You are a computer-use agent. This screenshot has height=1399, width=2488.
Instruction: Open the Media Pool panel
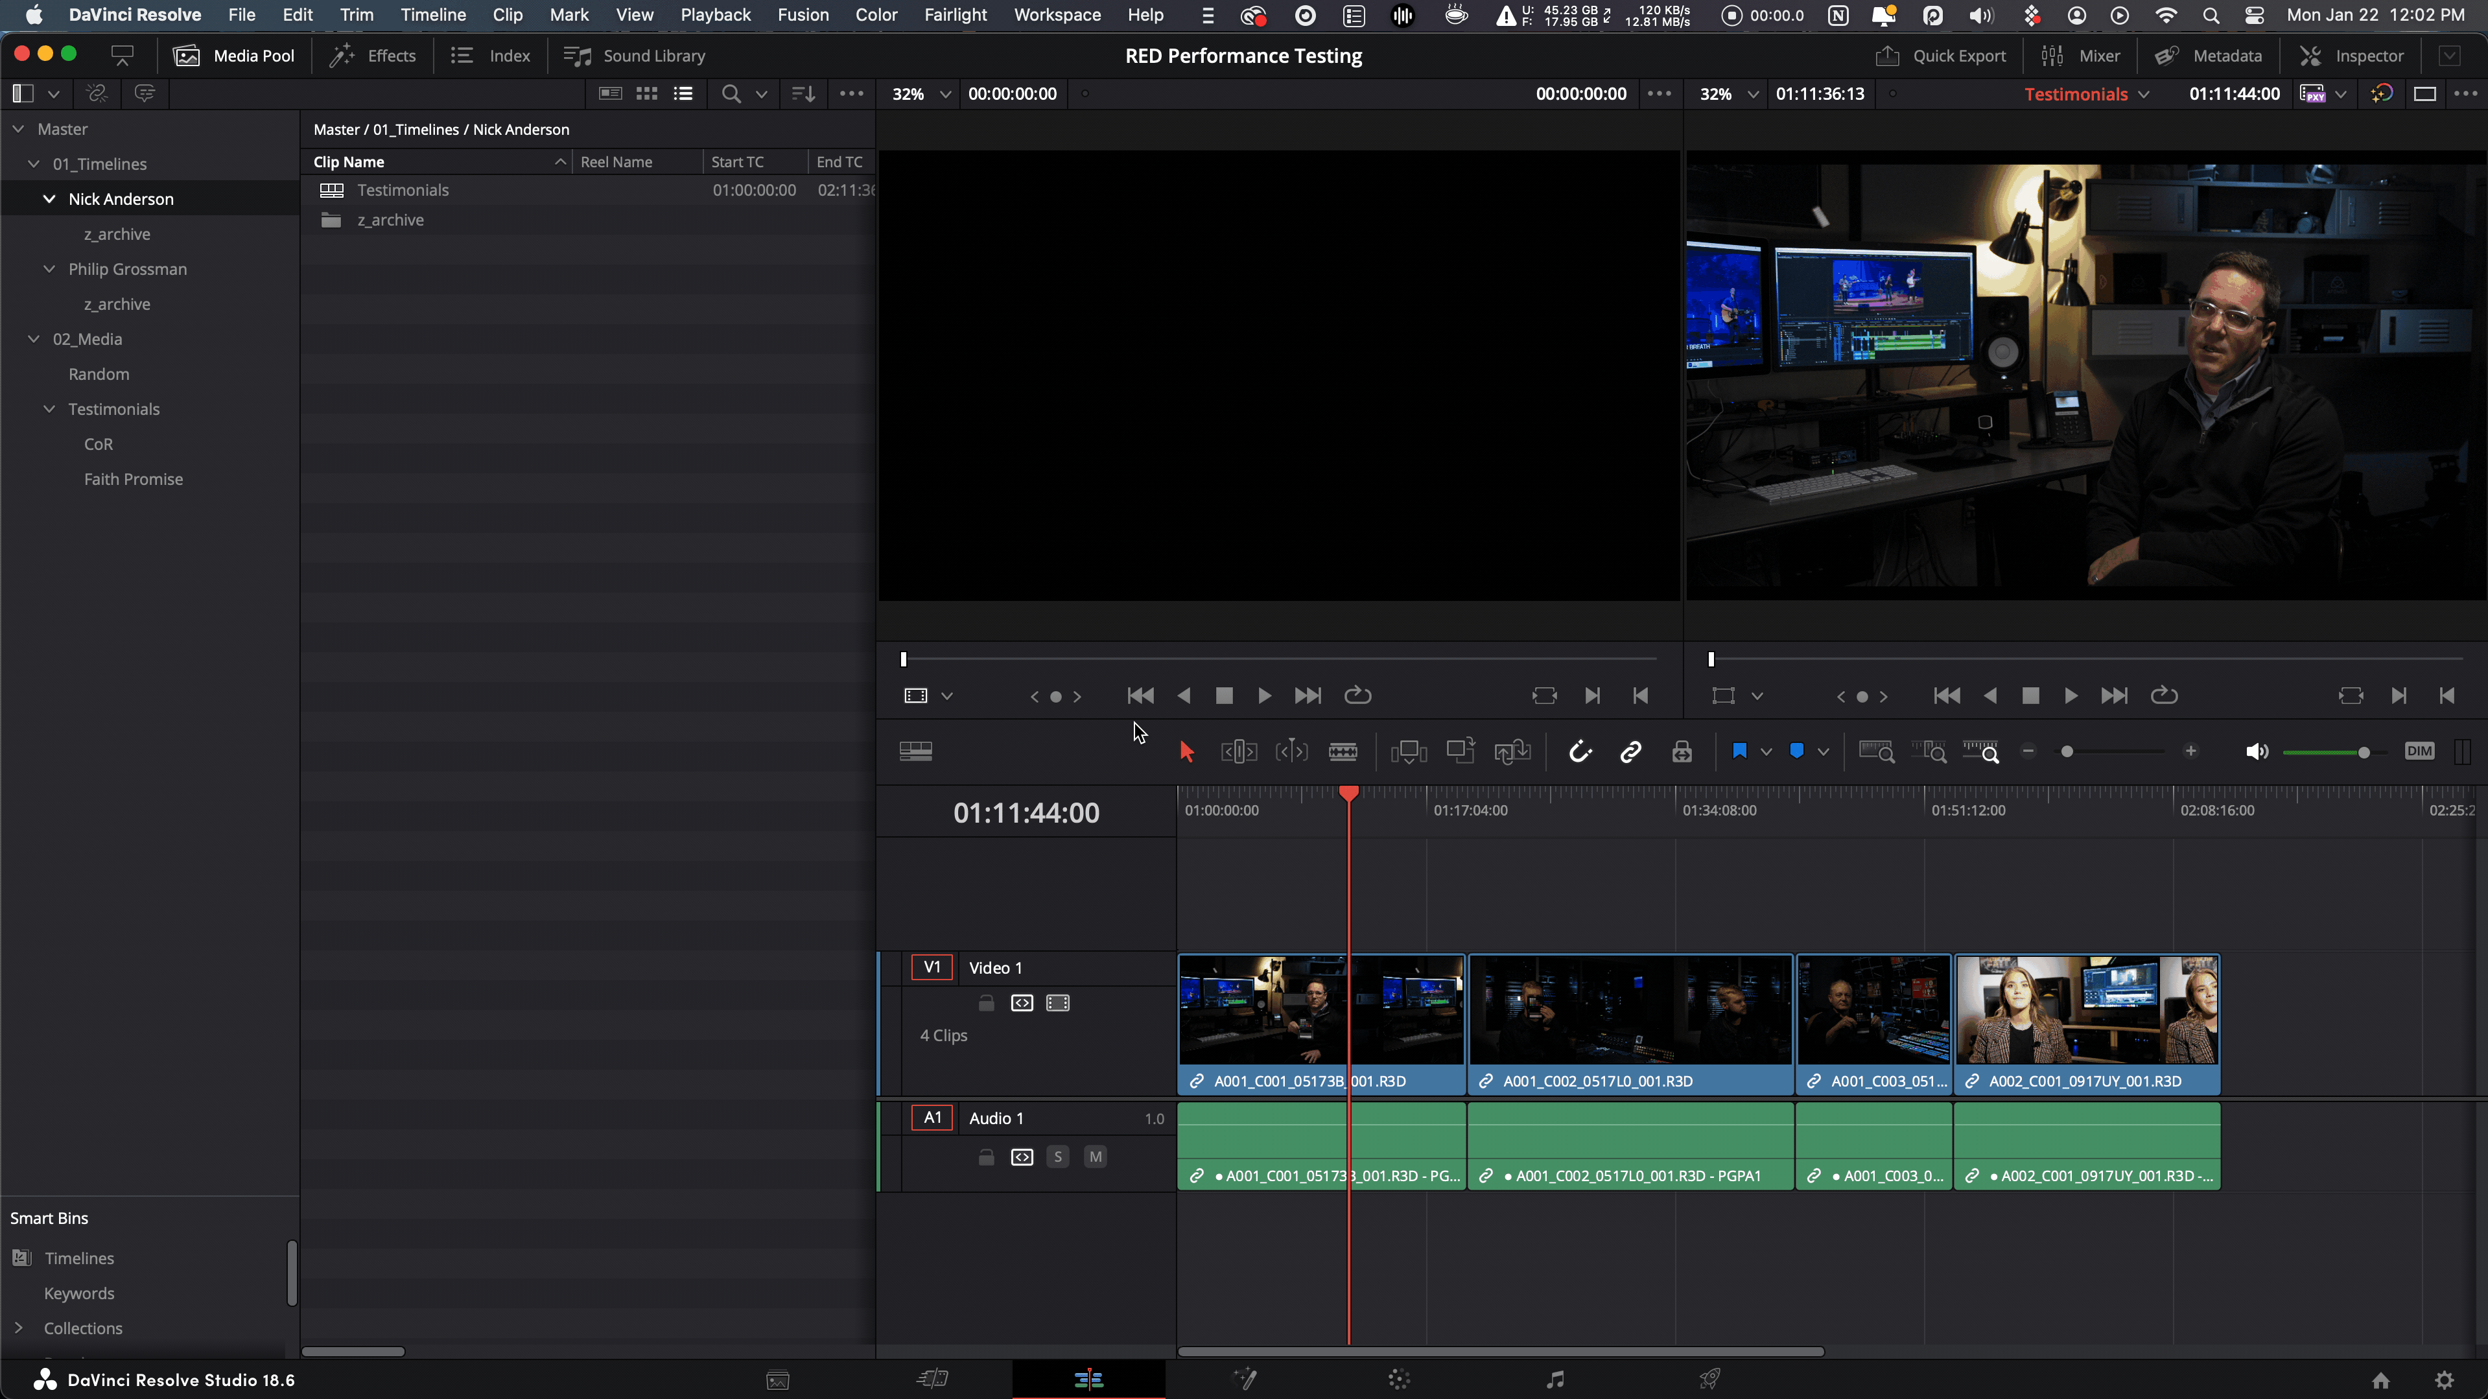234,55
